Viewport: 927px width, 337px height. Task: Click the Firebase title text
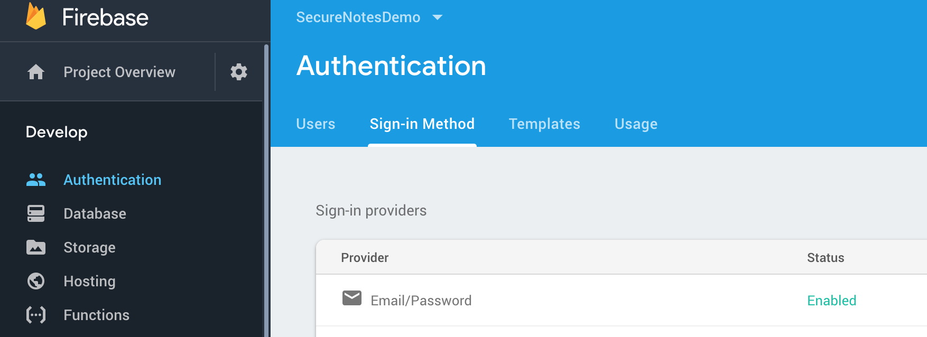pyautogui.click(x=105, y=17)
